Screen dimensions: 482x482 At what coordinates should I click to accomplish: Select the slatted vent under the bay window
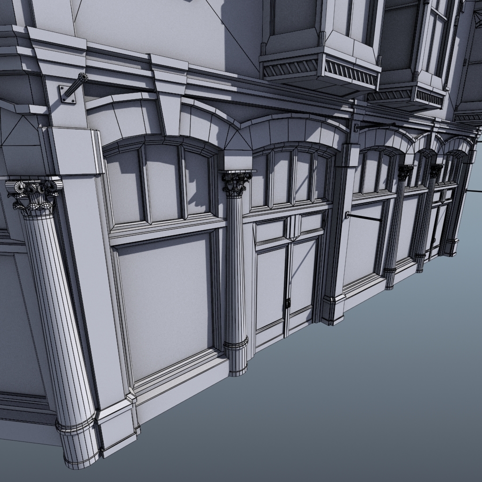coord(351,71)
